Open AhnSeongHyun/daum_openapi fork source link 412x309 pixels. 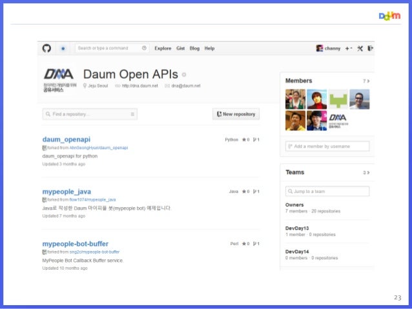pos(99,148)
